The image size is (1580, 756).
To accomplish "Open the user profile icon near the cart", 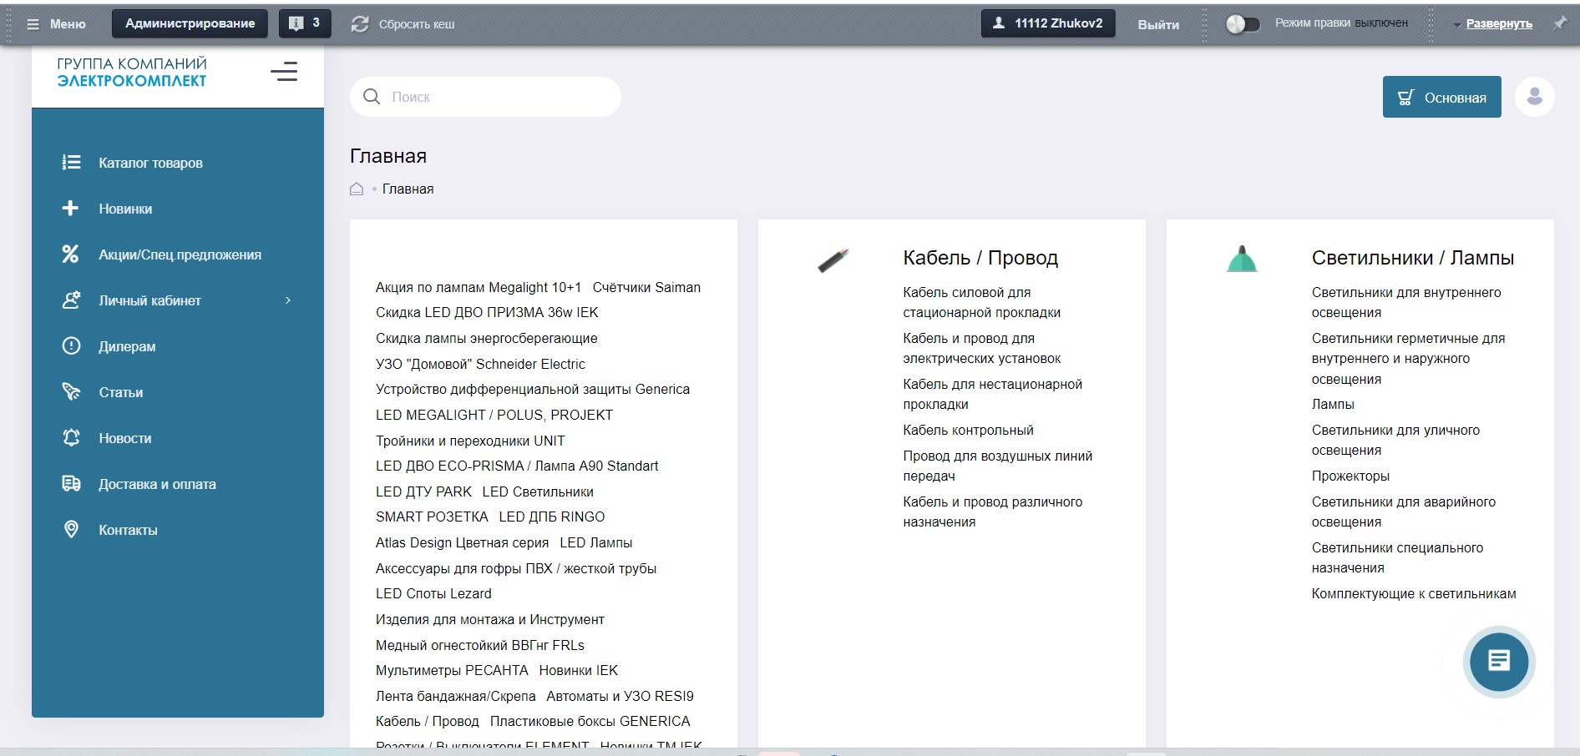I will (1535, 97).
